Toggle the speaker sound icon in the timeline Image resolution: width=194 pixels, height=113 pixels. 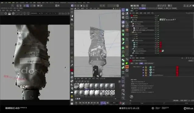(x=108, y=103)
